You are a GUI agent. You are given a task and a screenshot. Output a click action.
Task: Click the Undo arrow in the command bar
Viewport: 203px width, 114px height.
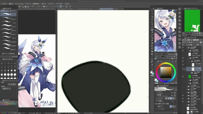[33, 6]
